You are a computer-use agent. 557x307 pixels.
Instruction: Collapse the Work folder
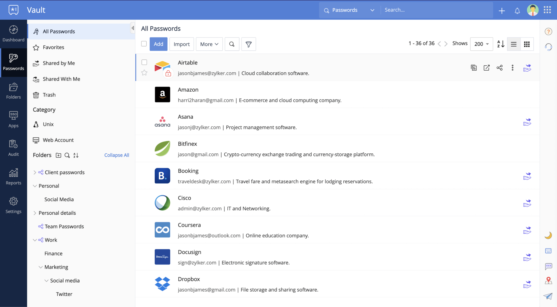pos(35,240)
